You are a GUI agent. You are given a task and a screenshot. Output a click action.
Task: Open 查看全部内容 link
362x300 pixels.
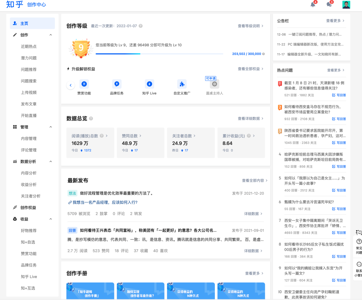tap(255, 181)
